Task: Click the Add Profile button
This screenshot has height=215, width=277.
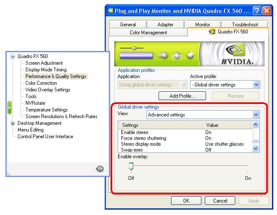Action: point(182,96)
